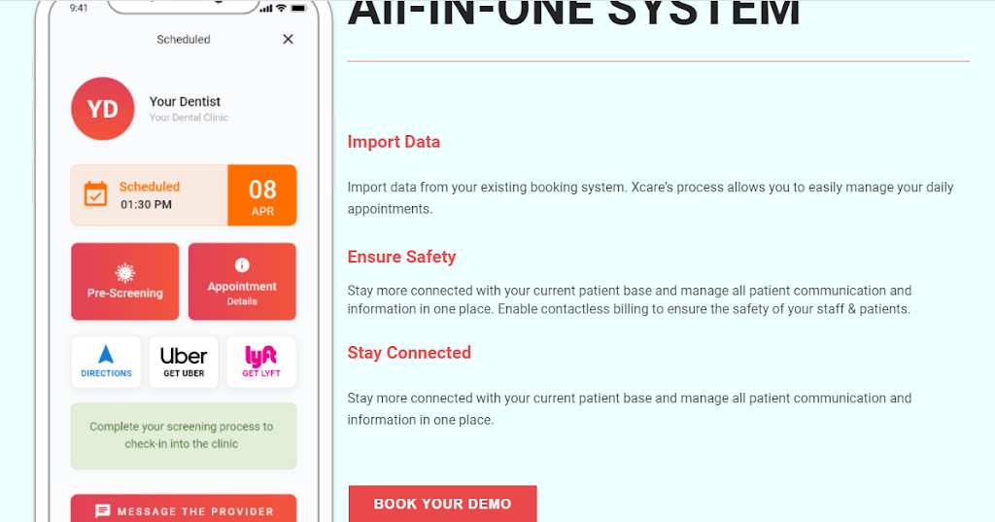This screenshot has height=522, width=995.
Task: Click the Stay Connected heading
Action: click(409, 353)
